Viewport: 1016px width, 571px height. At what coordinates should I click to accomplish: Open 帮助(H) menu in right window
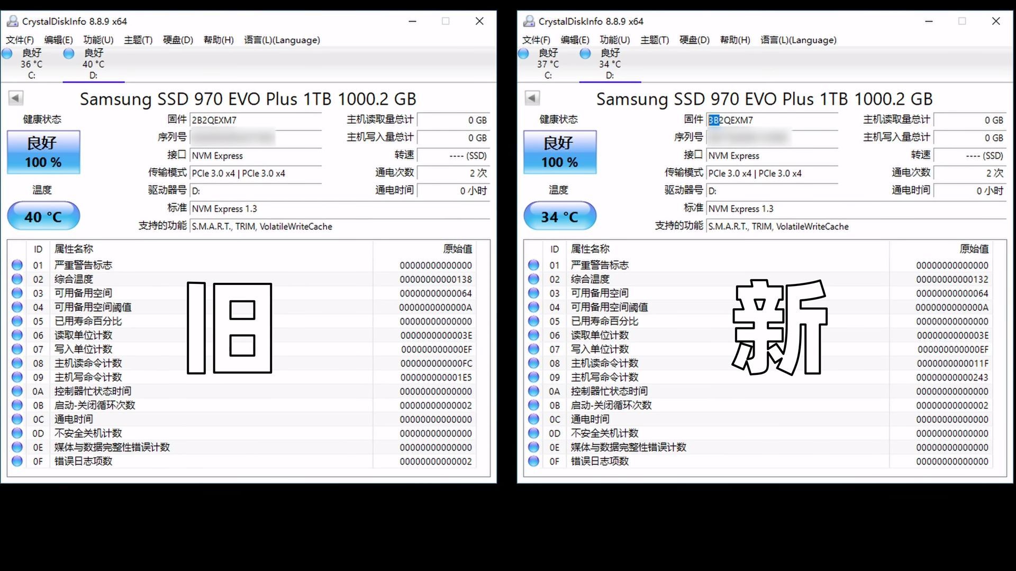pyautogui.click(x=735, y=40)
